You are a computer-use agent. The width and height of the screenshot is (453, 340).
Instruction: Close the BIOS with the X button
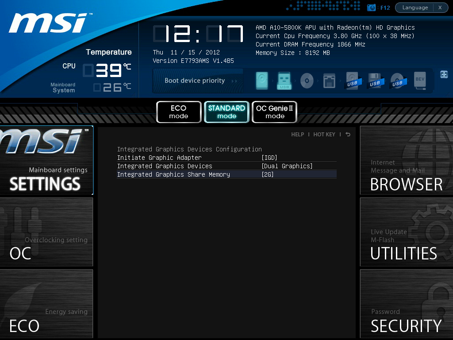click(x=440, y=8)
